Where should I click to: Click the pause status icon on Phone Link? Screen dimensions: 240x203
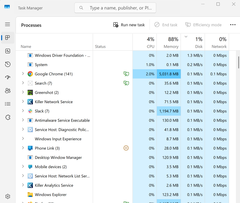126,148
